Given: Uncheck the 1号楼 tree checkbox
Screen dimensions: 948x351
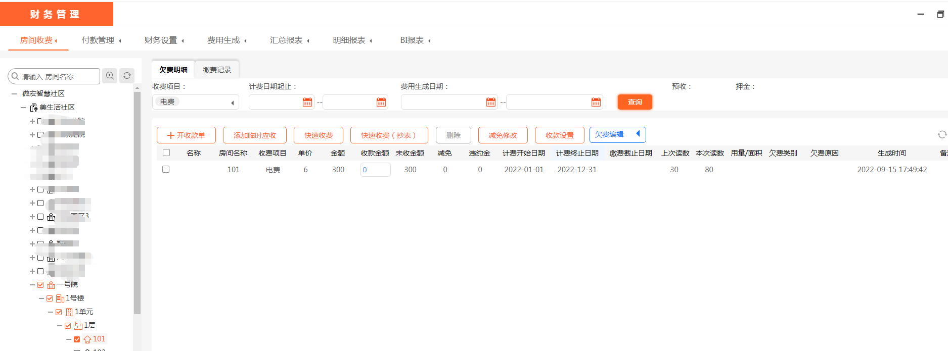Looking at the screenshot, I should click(x=50, y=298).
